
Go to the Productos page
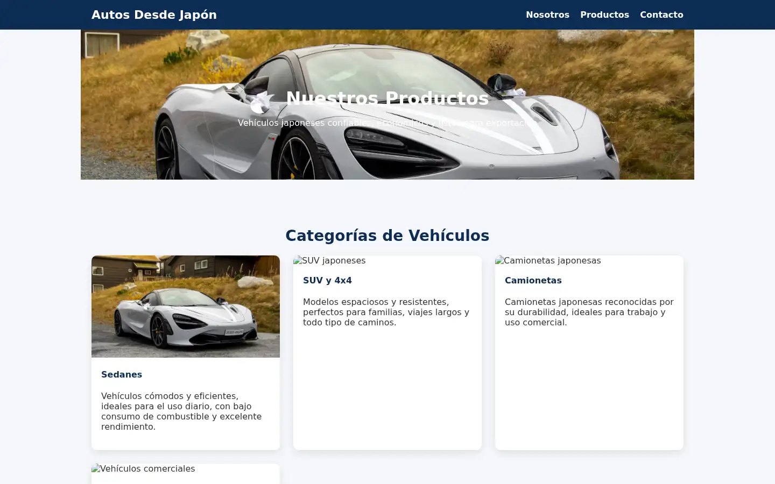(x=604, y=15)
